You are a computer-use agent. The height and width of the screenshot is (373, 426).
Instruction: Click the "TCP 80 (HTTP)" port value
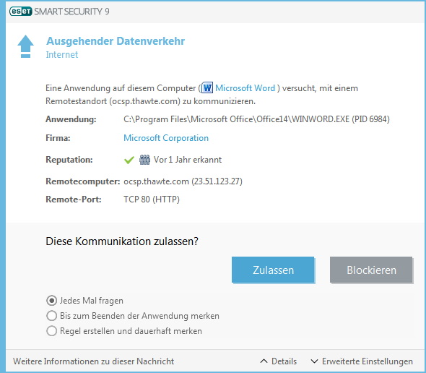click(152, 200)
